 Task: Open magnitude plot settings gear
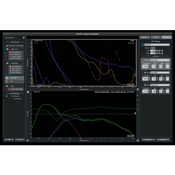tap(138, 140)
